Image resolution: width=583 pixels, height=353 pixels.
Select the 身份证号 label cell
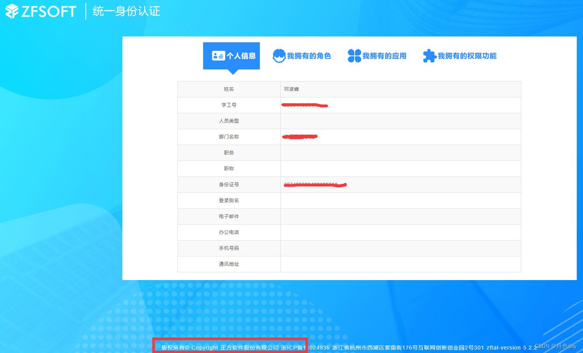[229, 185]
